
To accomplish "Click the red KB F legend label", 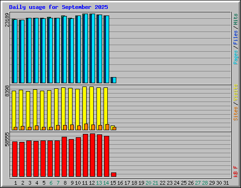I will [x=236, y=172].
